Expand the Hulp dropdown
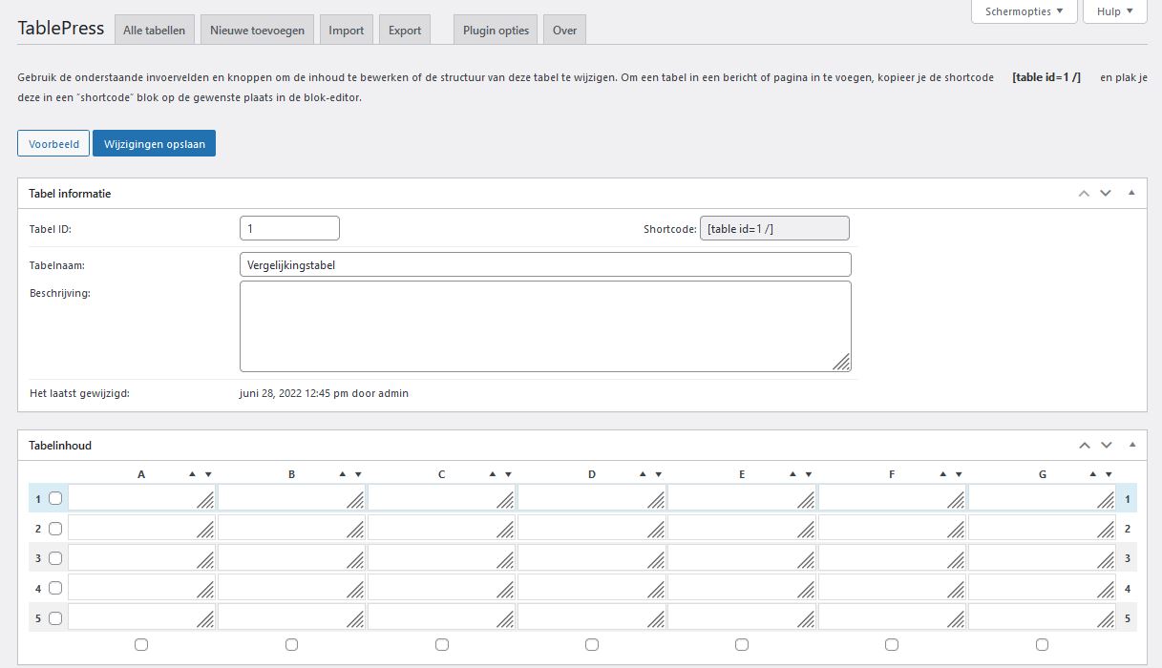 coord(1114,11)
